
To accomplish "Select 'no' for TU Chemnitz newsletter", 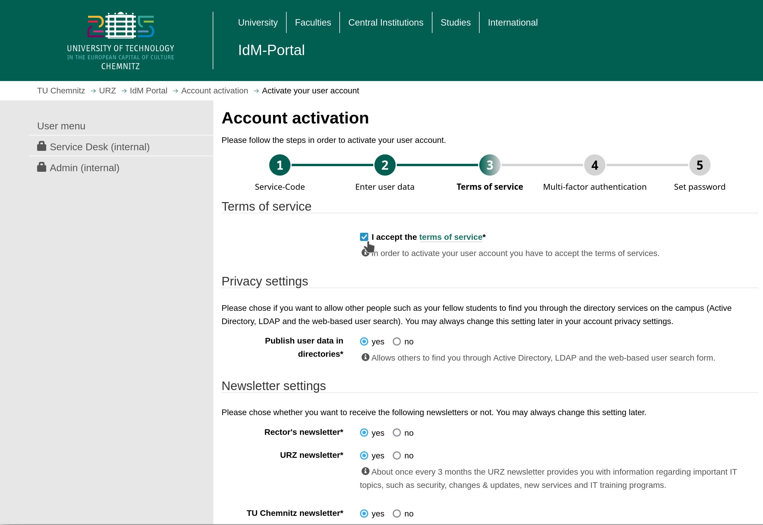I will point(397,514).
